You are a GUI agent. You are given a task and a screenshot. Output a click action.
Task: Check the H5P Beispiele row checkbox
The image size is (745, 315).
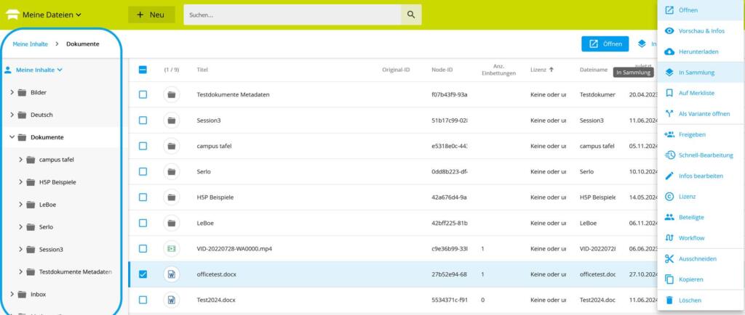pos(143,197)
